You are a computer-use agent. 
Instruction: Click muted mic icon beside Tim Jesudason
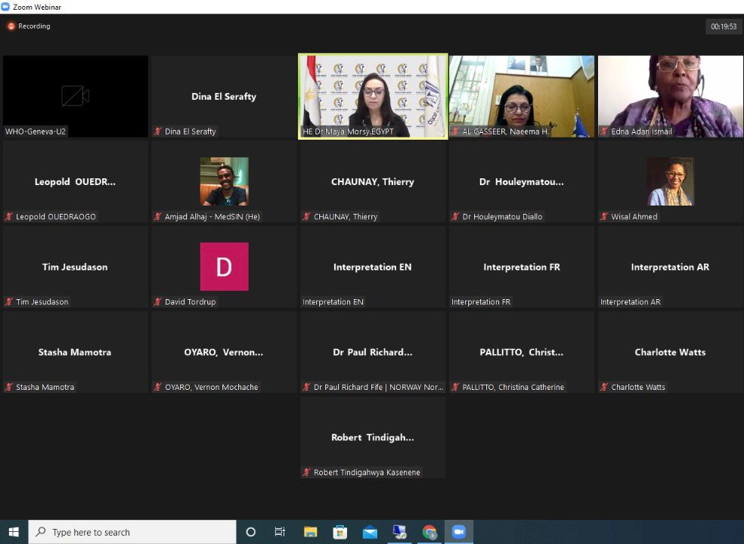point(9,302)
